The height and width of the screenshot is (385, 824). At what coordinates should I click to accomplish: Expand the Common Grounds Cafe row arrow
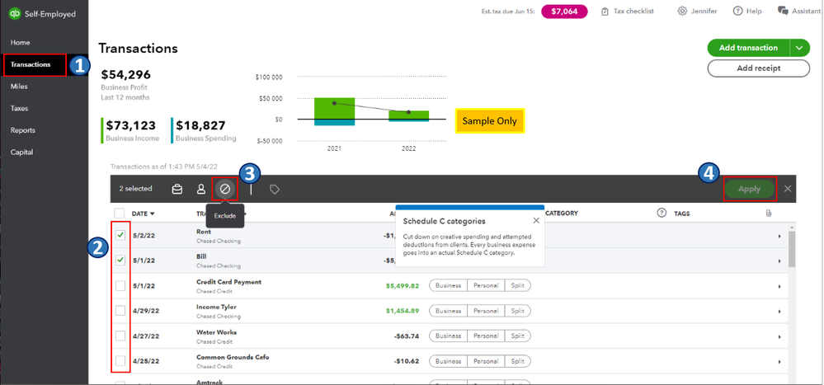click(x=779, y=362)
